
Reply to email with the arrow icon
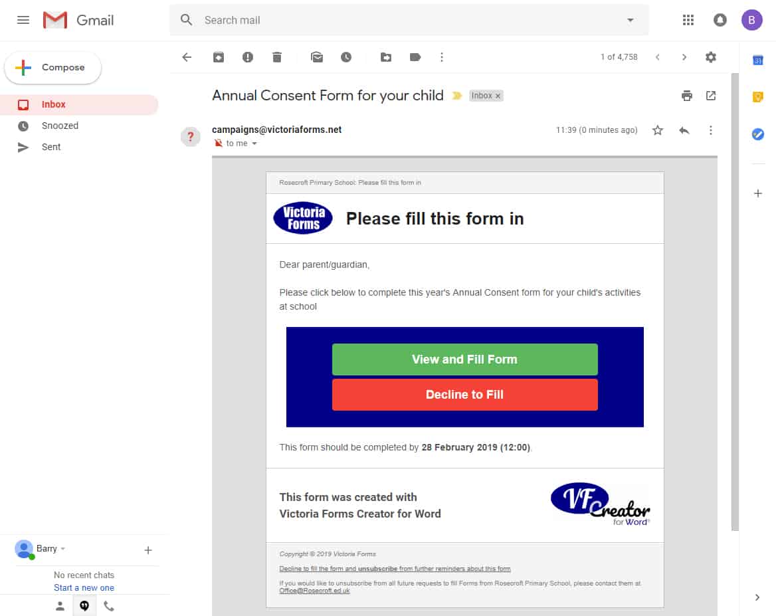pyautogui.click(x=684, y=130)
